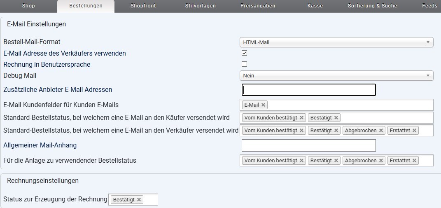Switch to the Shopfront tab

pyautogui.click(x=144, y=6)
